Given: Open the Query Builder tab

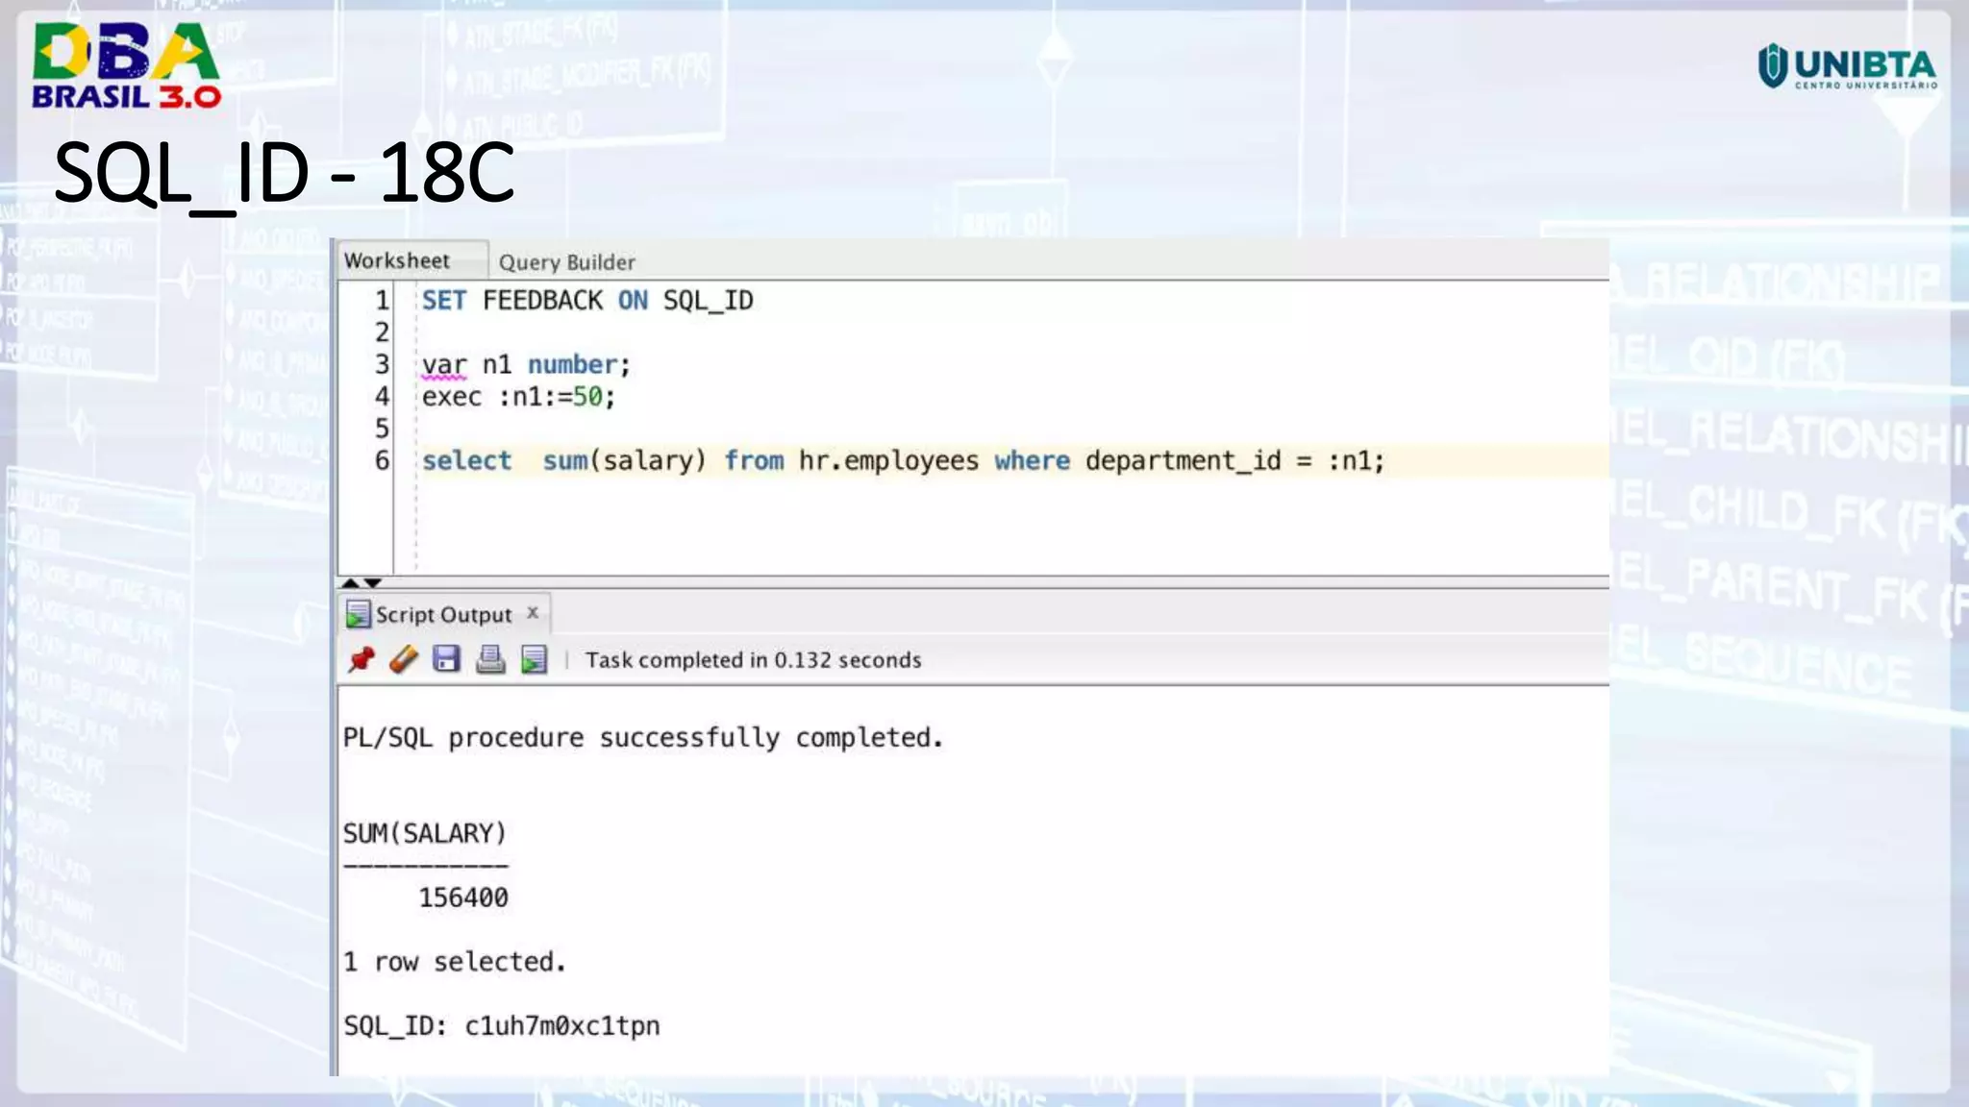Looking at the screenshot, I should 566,262.
